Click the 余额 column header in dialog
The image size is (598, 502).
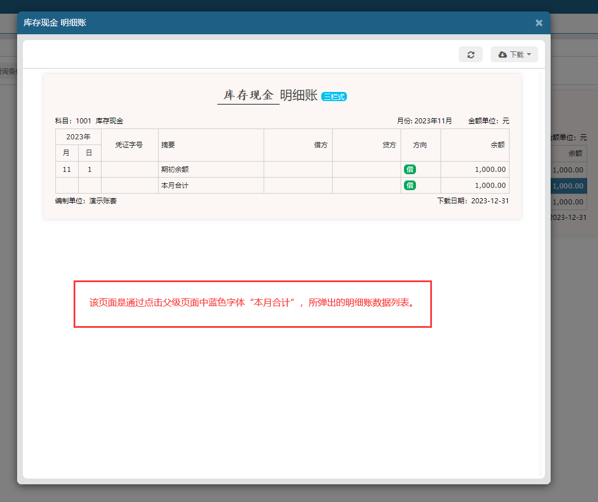(475, 145)
